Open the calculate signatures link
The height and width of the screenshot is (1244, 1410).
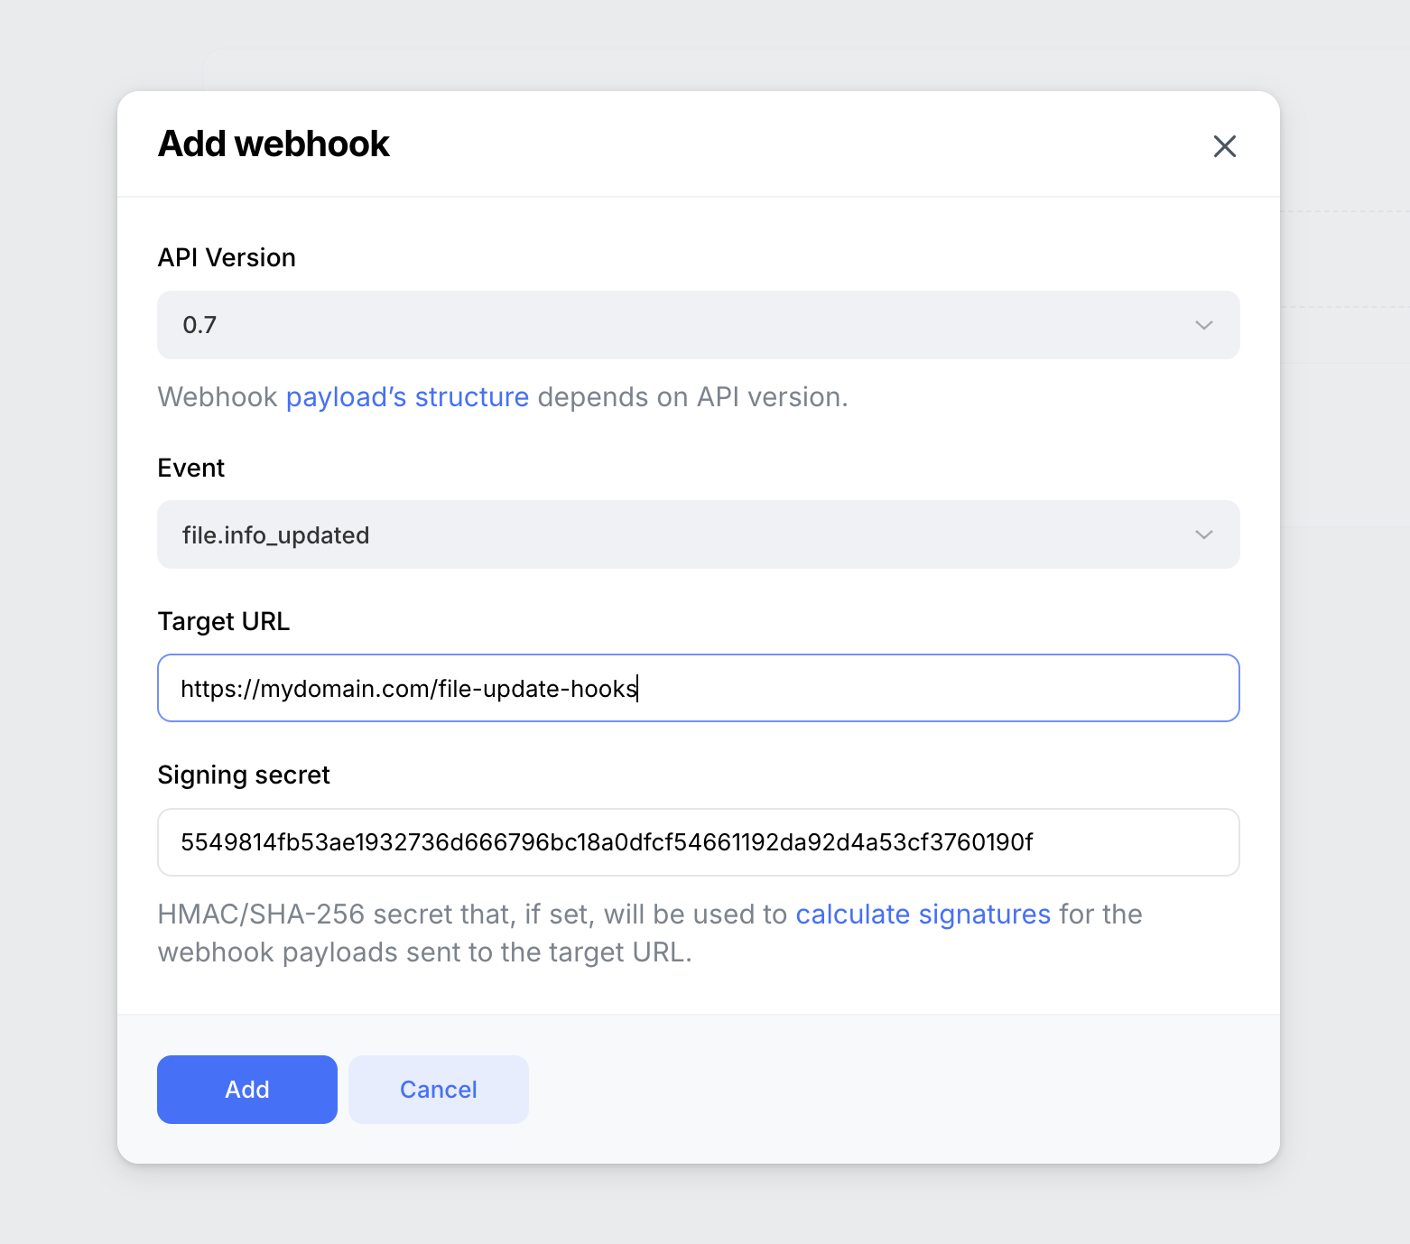923,914
